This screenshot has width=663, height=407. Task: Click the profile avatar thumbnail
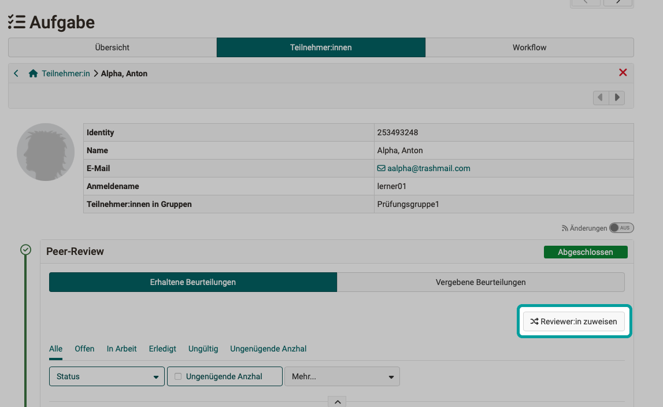click(x=45, y=151)
